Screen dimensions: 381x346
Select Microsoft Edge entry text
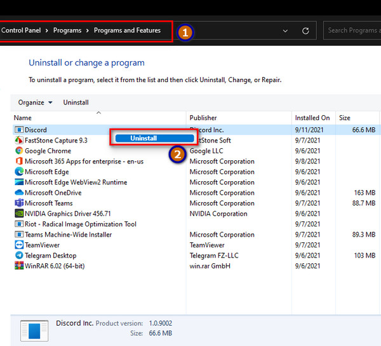coord(46,172)
